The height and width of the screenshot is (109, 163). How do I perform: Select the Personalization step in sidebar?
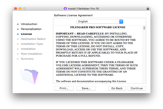coord(31,29)
